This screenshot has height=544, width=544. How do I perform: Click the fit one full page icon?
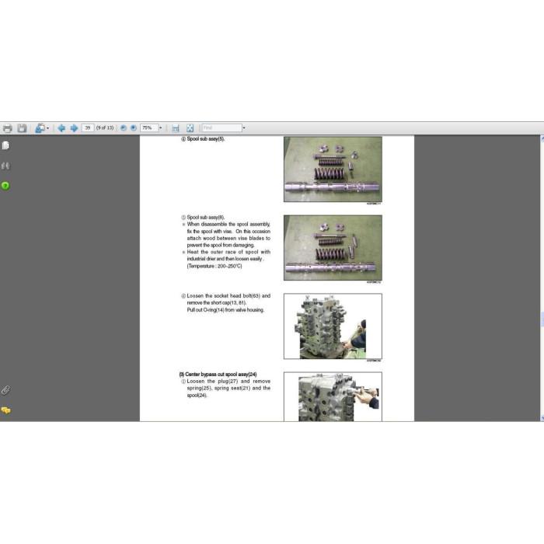pyautogui.click(x=190, y=128)
